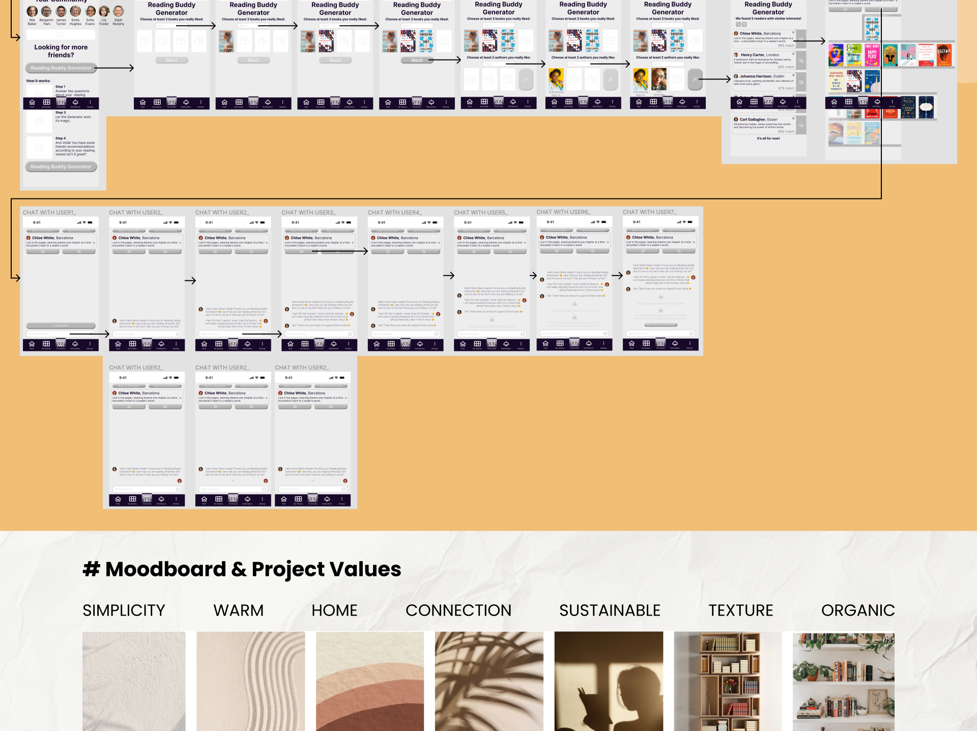Open Carl Gallagher, Essen result card
Viewport: 977px width, 731px height.
tap(763, 125)
